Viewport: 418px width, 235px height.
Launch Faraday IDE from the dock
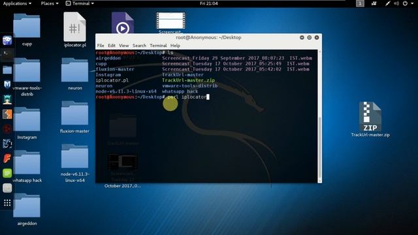click(x=7, y=159)
